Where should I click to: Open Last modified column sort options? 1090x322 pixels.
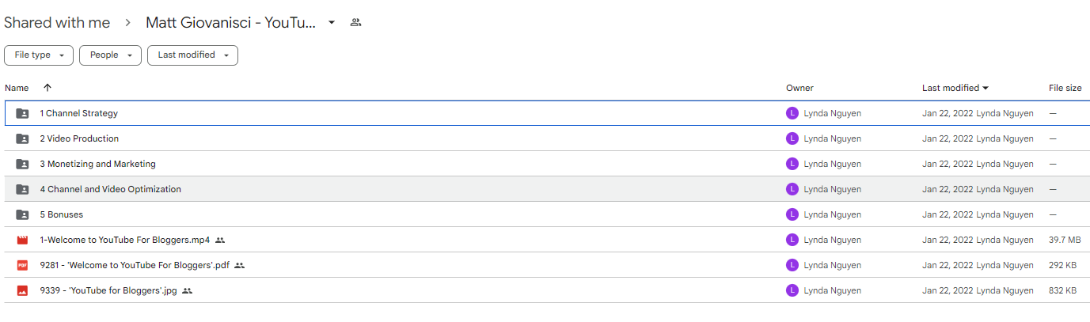pos(955,88)
